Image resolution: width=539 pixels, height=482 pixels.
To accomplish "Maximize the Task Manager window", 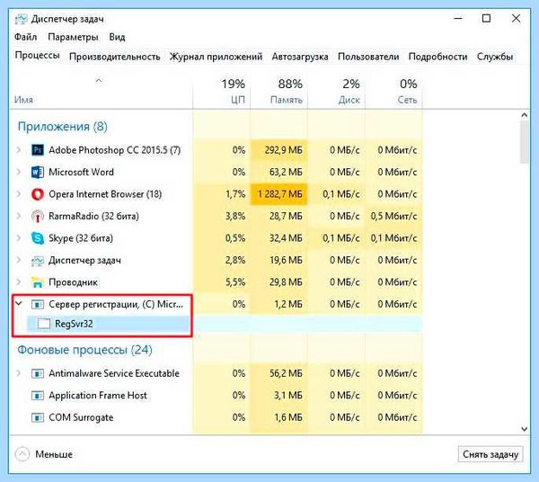I will coord(486,18).
